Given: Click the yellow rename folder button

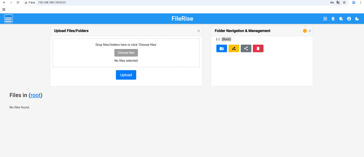Looking at the screenshot, I should click(234, 49).
